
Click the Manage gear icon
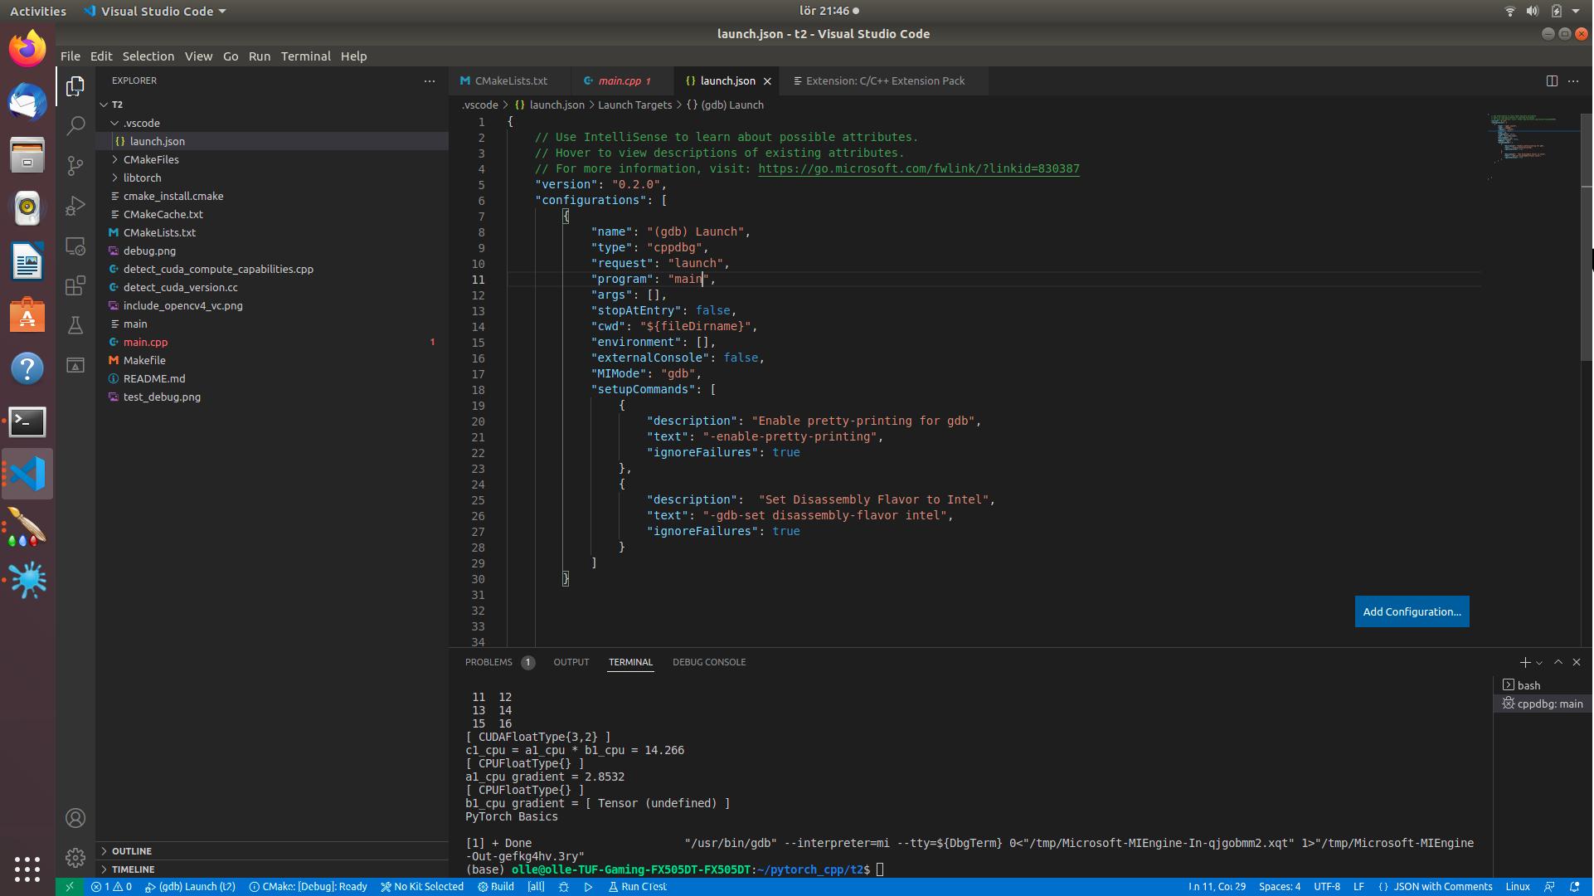[75, 858]
